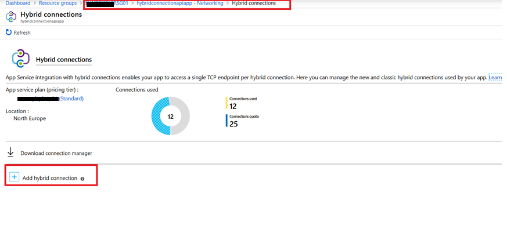
Task: Click the App service plan (pricing tier) label
Action: point(42,90)
